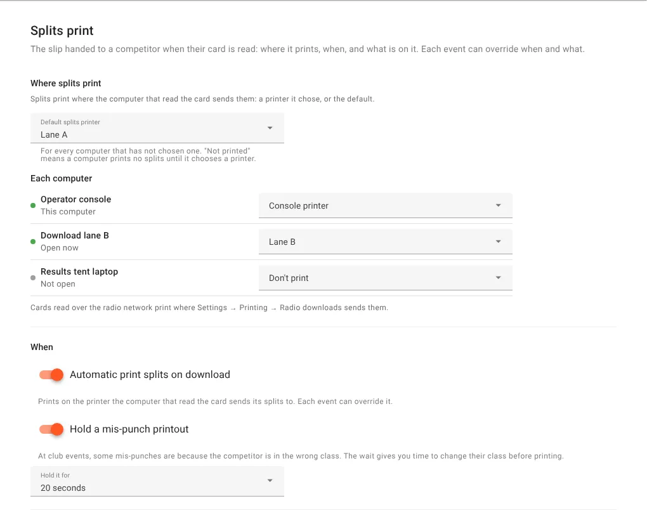Click the Automatic print splits on download label
Screen dimensions: 647x520
tap(150, 374)
